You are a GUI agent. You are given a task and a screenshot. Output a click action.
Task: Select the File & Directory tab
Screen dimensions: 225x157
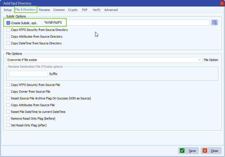pyautogui.click(x=25, y=10)
